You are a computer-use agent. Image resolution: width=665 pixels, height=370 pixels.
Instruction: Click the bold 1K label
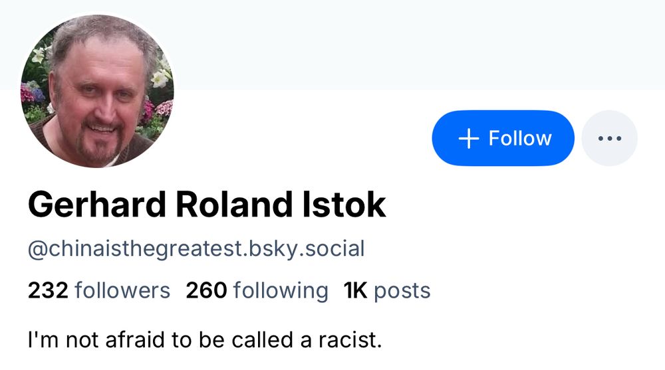tap(356, 290)
